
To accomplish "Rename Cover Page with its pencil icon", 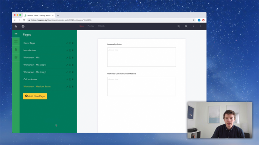I will point(67,43).
